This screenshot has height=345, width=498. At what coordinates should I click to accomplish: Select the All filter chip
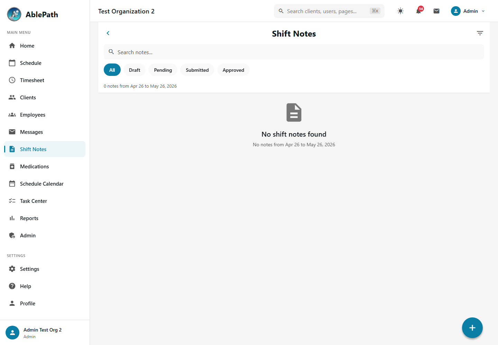112,70
